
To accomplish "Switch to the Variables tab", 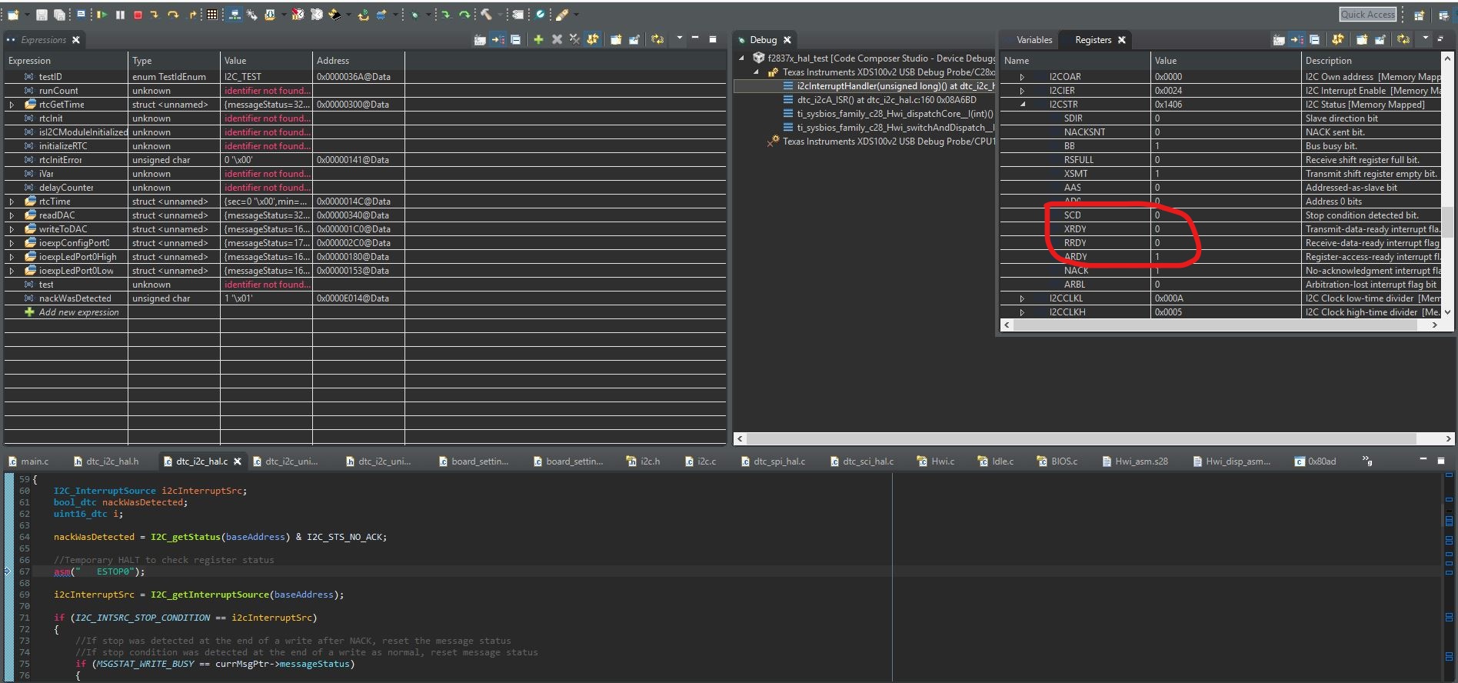I will tap(1034, 40).
